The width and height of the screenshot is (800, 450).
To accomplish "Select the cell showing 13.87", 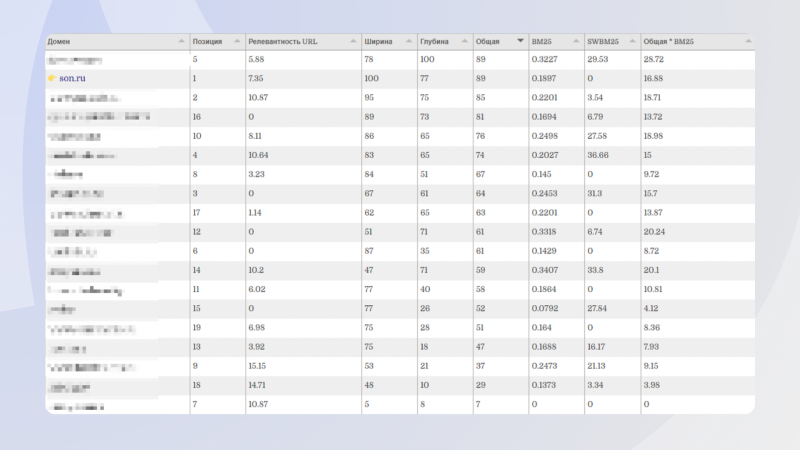I will click(x=652, y=212).
